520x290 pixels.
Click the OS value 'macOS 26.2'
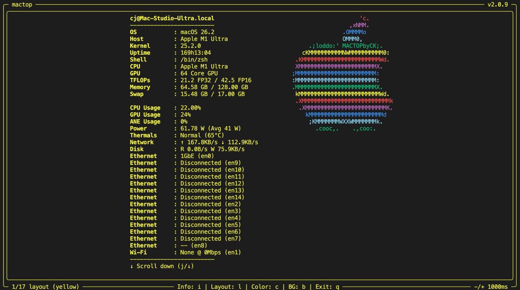pyautogui.click(x=197, y=32)
